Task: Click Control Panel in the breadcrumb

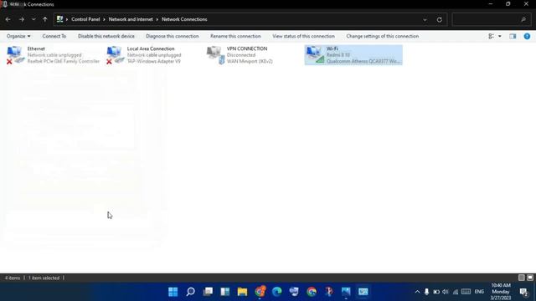Action: pos(85,19)
